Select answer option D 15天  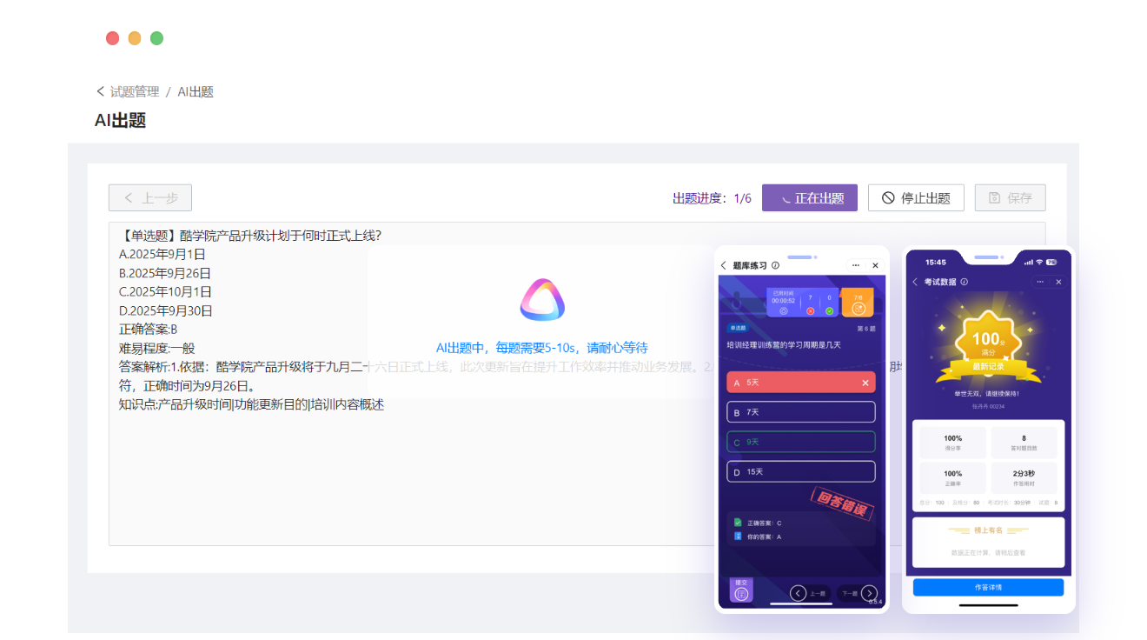[x=800, y=471]
